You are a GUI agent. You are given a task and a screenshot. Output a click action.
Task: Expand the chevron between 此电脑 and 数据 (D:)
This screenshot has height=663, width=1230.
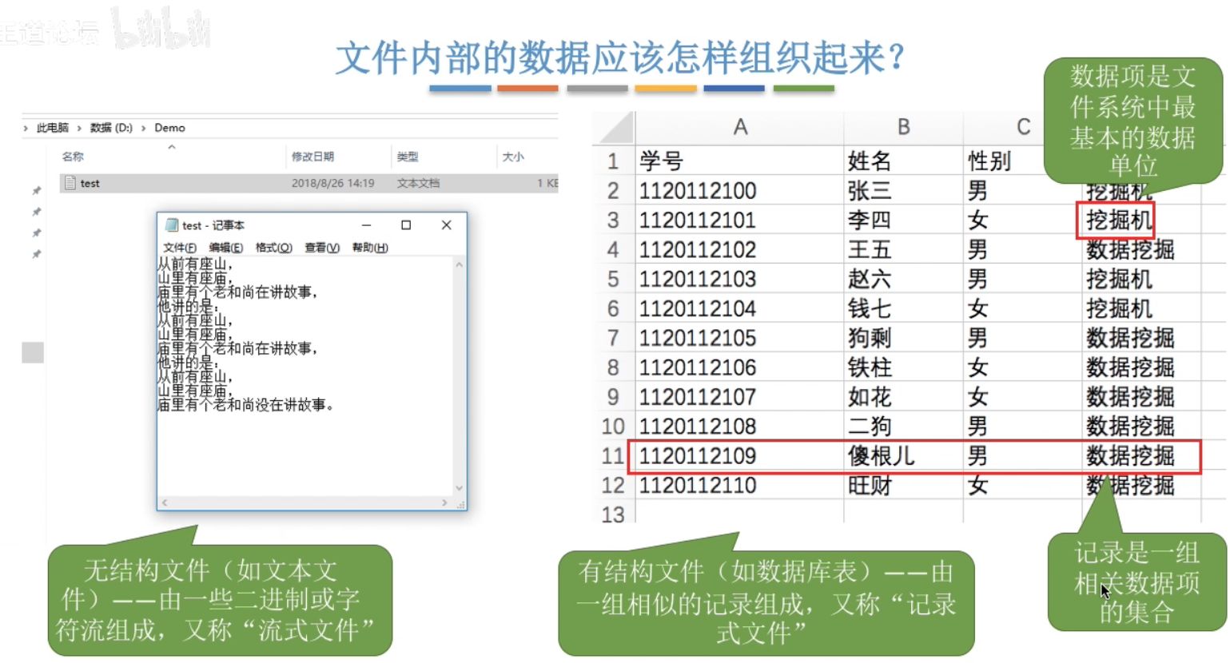tap(79, 128)
